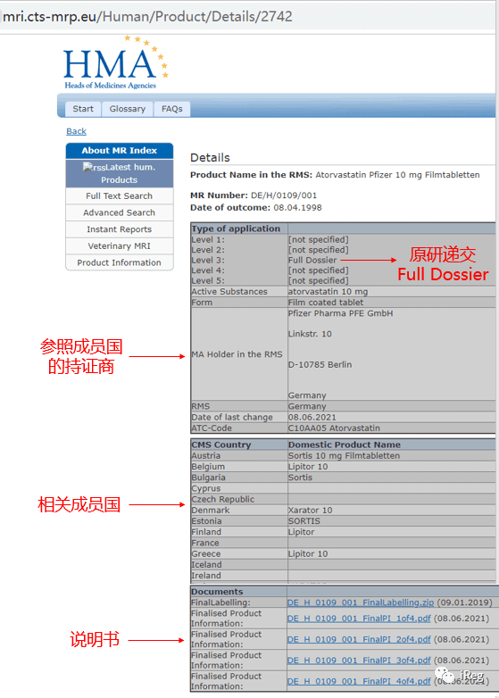Screen dimensions: 499x698
Task: Follow the Back link
Action: tap(76, 131)
